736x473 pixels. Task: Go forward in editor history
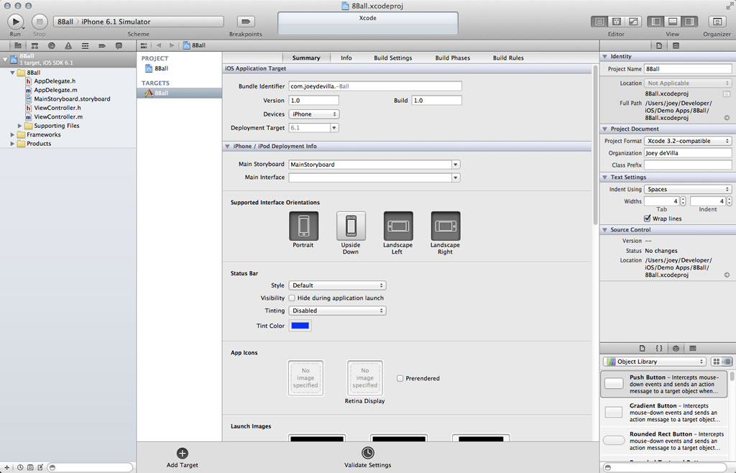[172, 45]
